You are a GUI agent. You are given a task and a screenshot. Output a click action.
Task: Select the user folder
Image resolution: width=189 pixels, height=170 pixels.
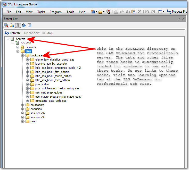[33, 121]
